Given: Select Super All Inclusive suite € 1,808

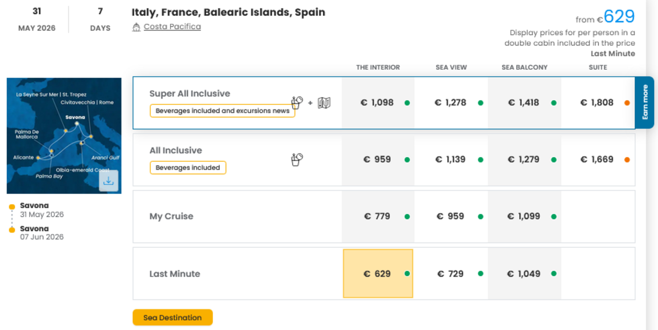Looking at the screenshot, I should point(597,103).
